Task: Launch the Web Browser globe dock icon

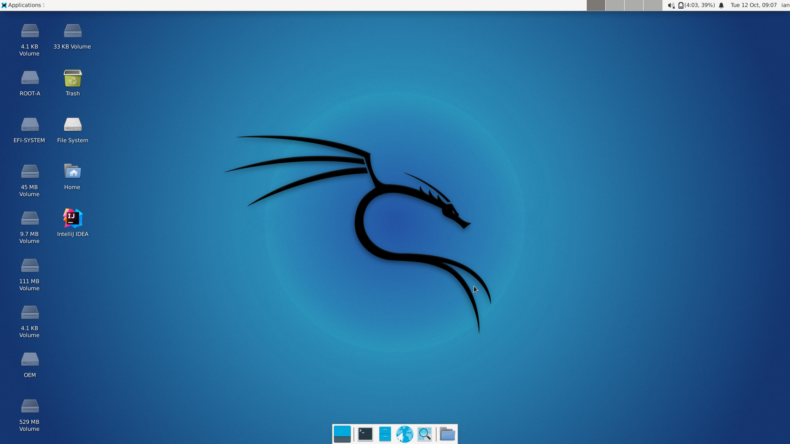Action: (x=404, y=434)
